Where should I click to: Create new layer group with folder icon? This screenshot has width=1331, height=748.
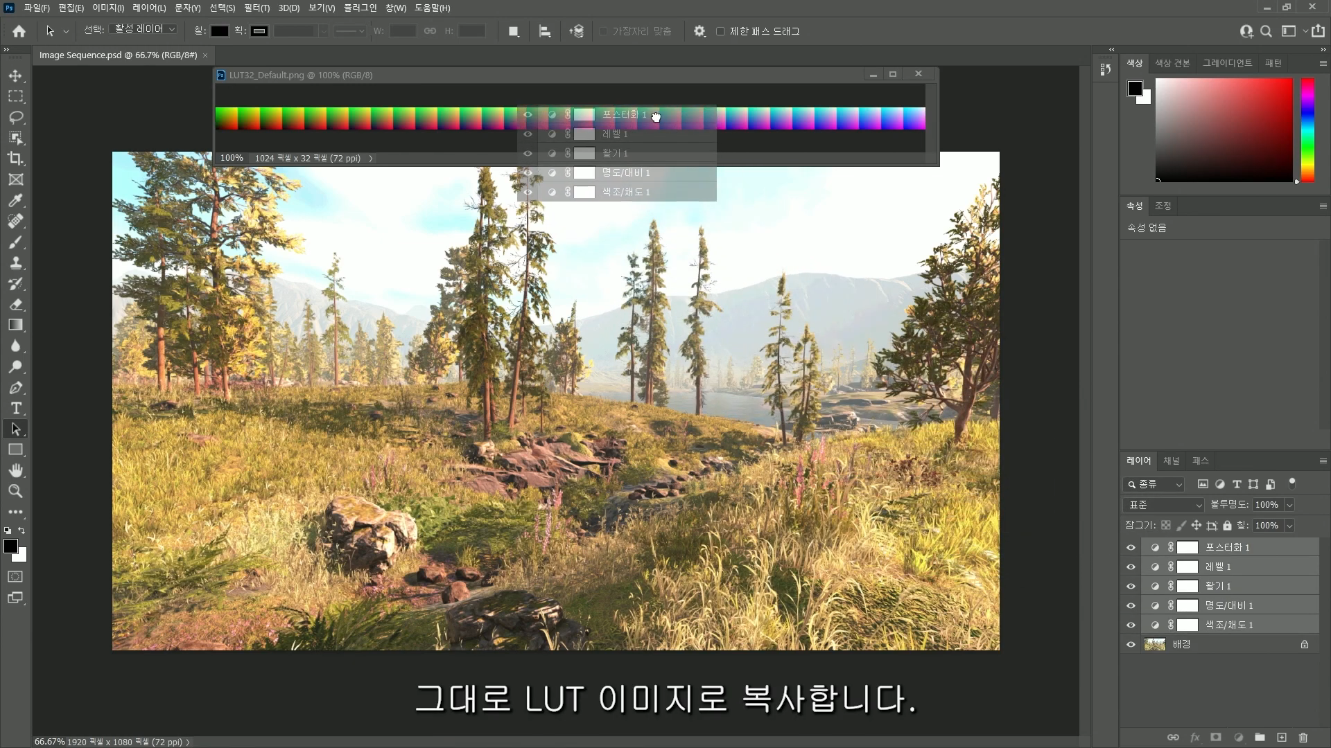(1260, 738)
